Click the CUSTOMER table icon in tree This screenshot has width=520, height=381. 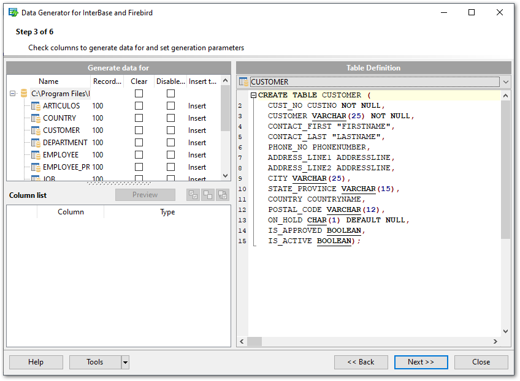[x=36, y=130]
